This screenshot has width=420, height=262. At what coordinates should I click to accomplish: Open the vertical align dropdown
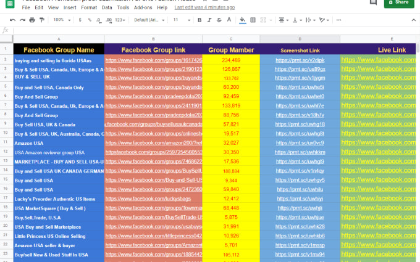click(297, 20)
